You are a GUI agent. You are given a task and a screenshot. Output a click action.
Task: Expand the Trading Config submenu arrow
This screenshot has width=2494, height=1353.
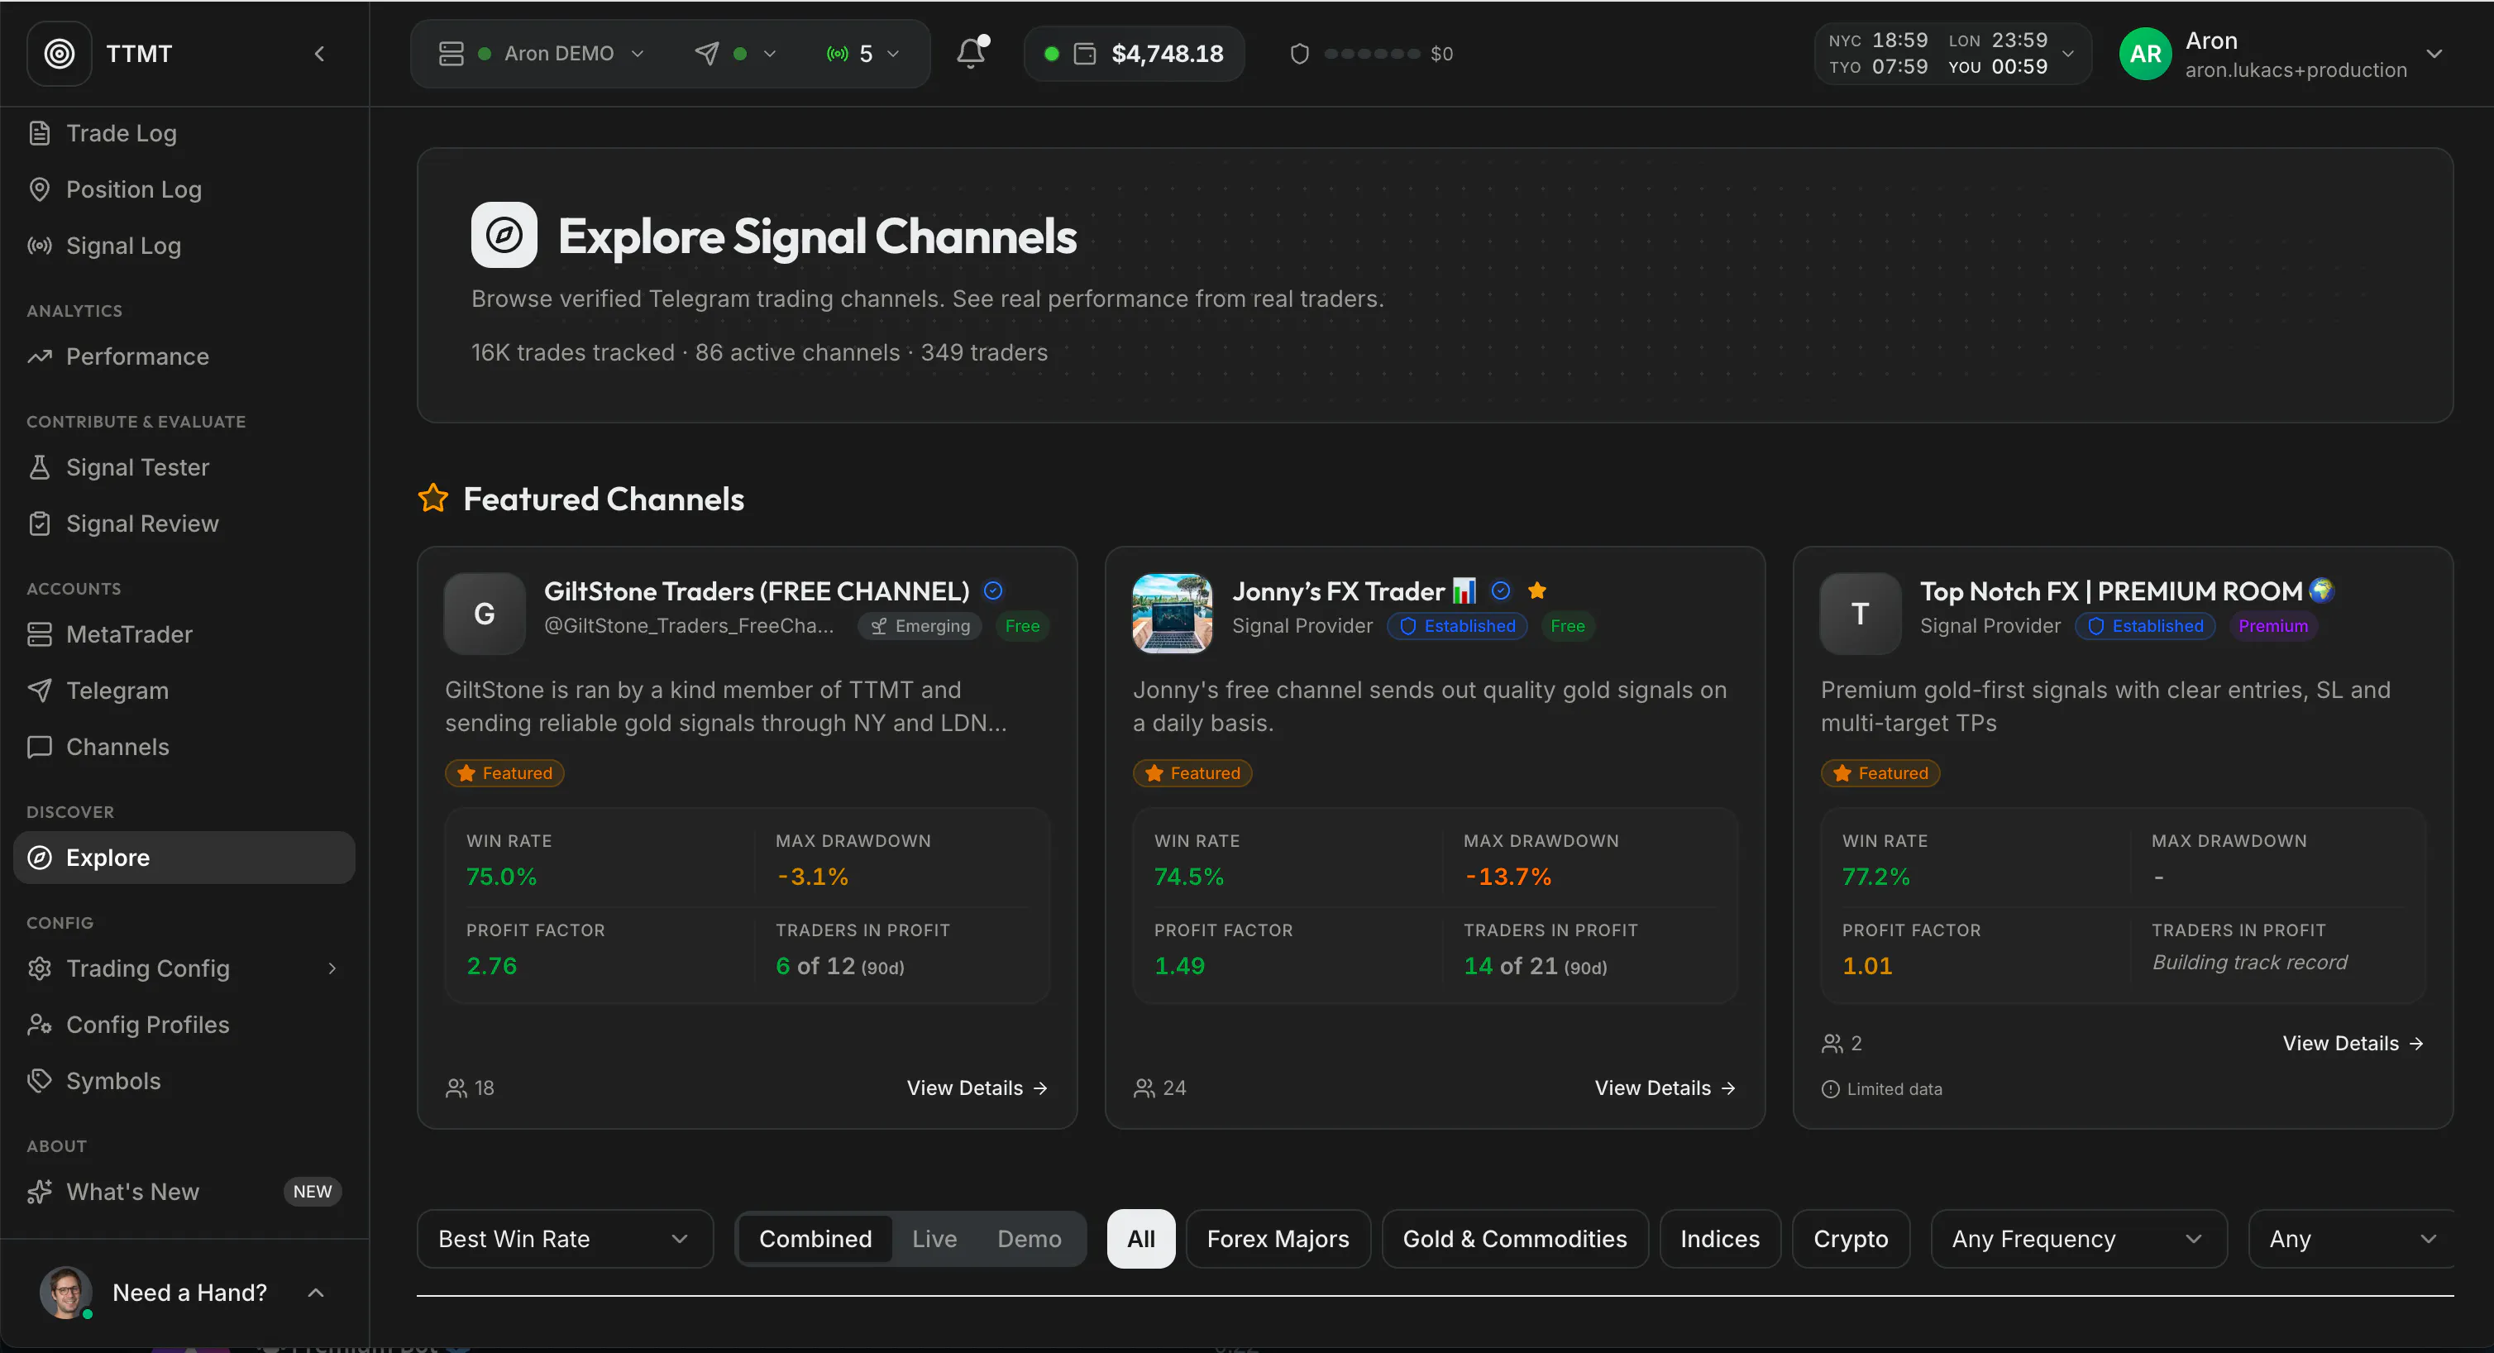tap(332, 968)
